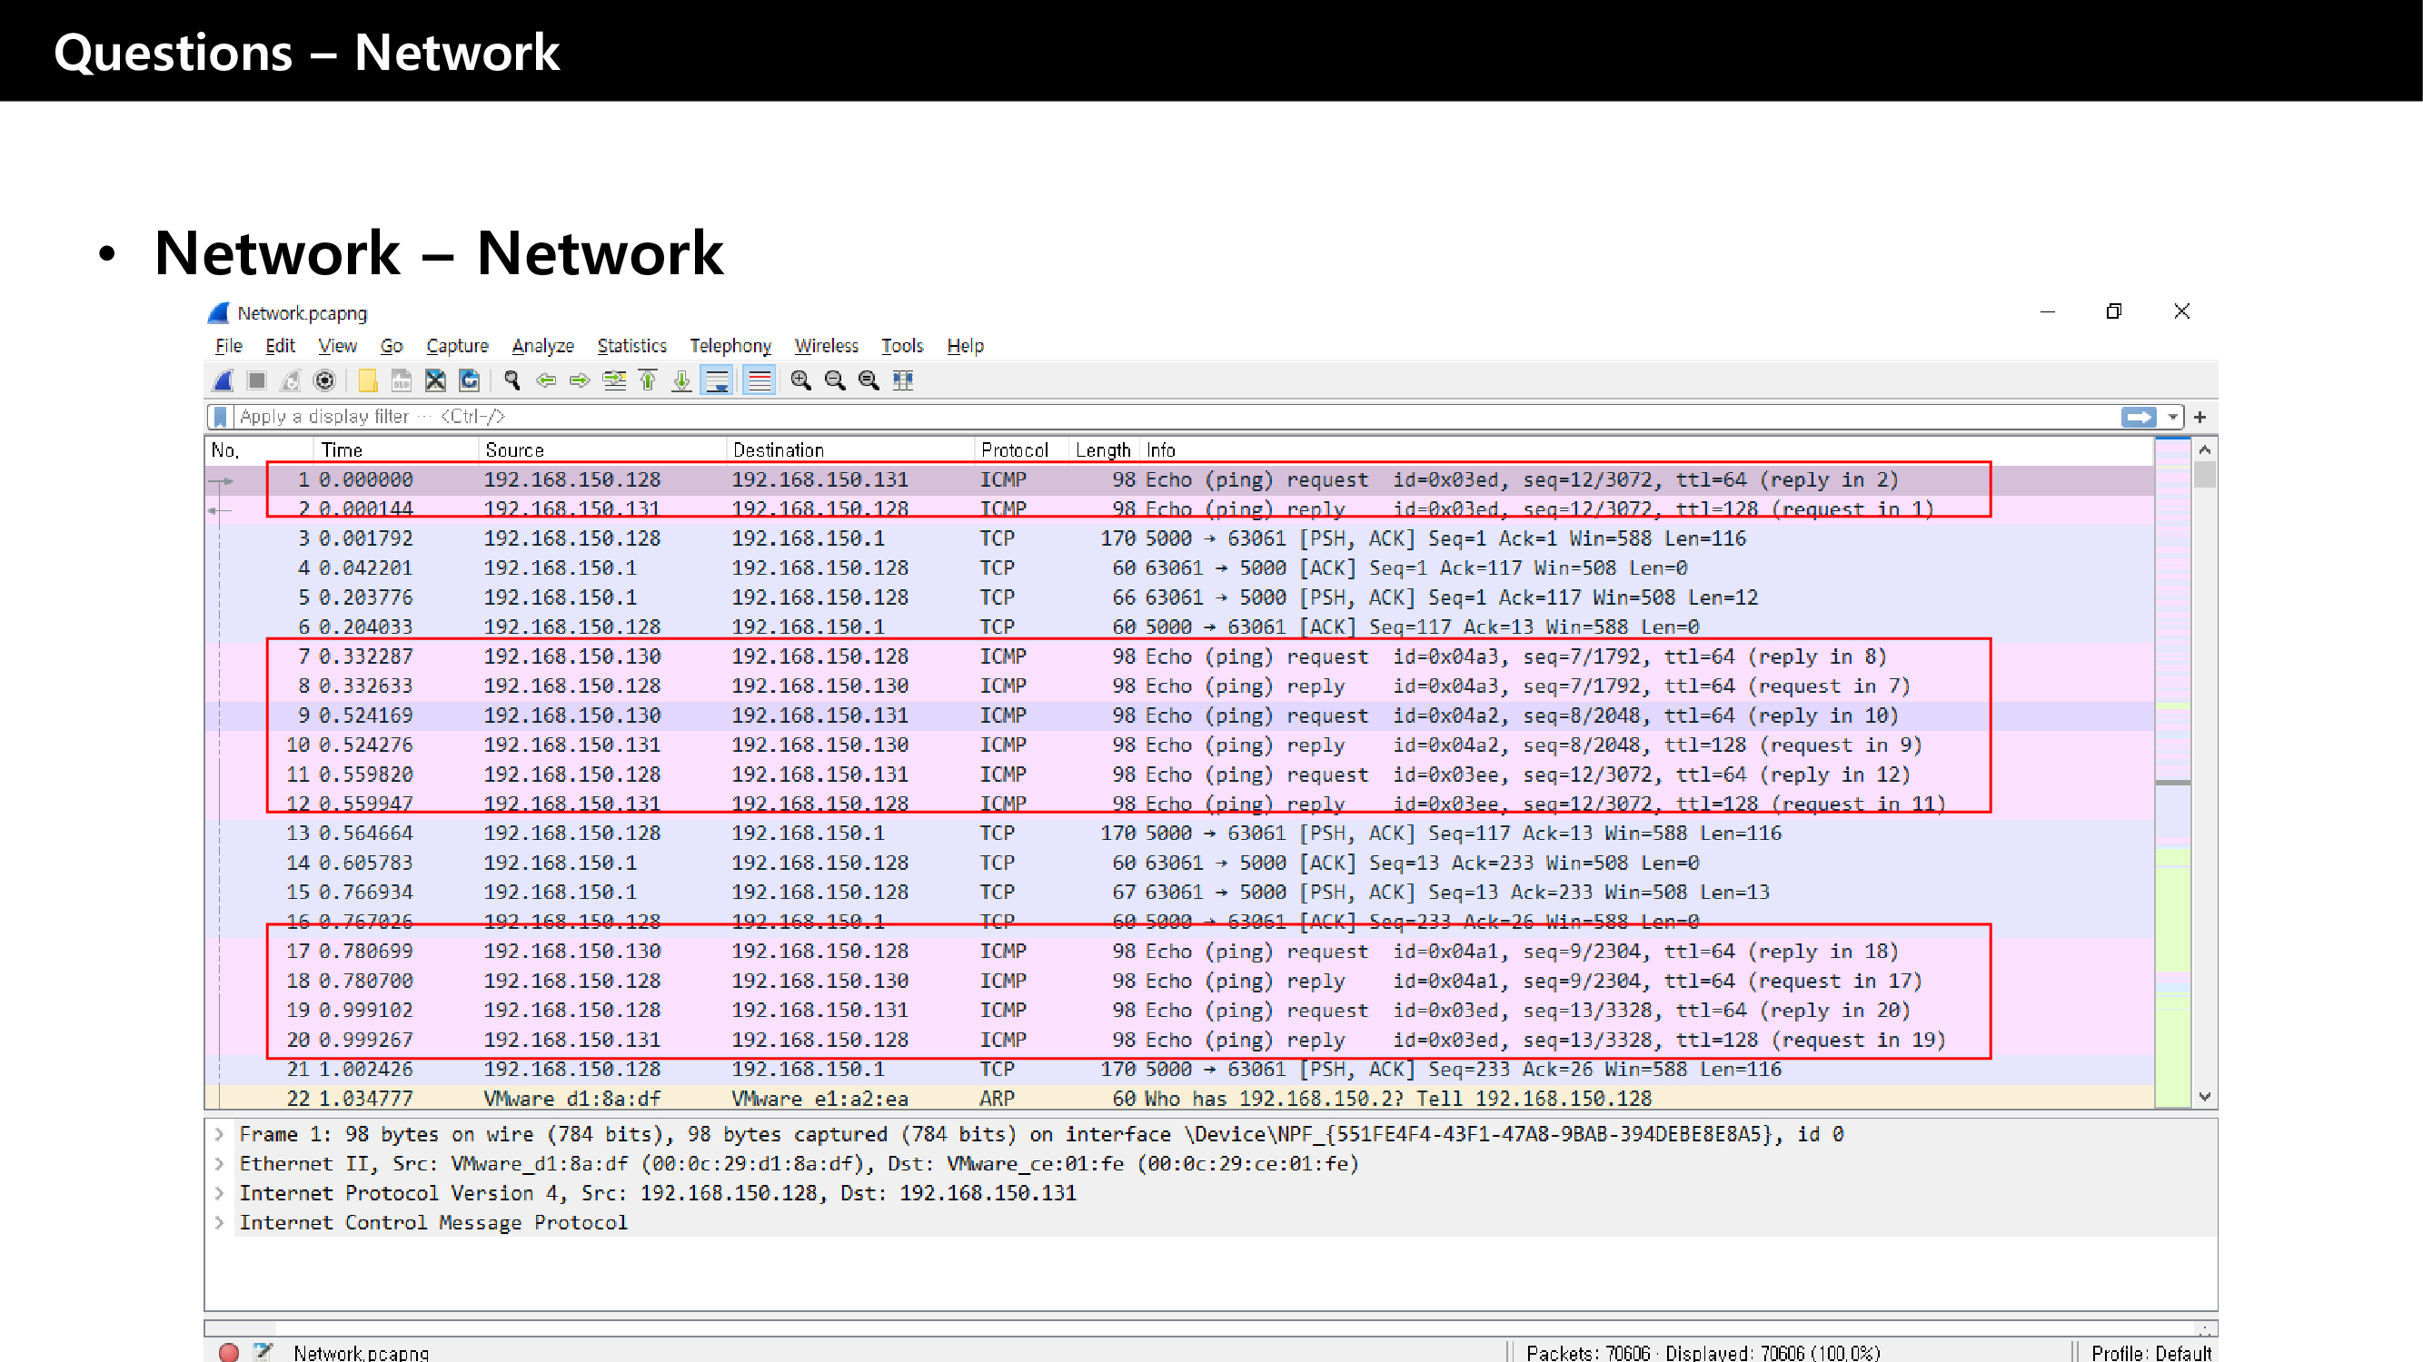Expand the Ethernet II tree item
This screenshot has height=1362, width=2423.
pyautogui.click(x=219, y=1164)
